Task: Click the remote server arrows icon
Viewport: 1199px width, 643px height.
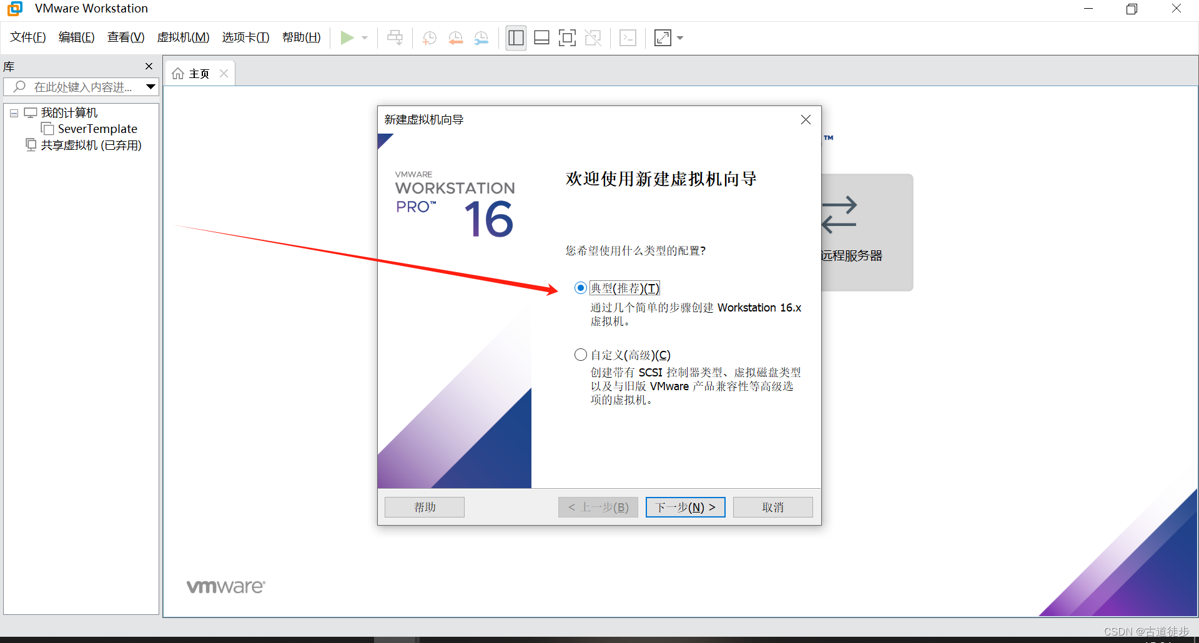Action: (839, 215)
